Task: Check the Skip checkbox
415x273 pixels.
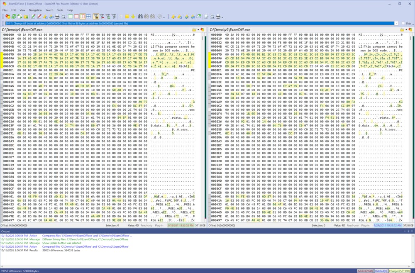Action: [403, 23]
